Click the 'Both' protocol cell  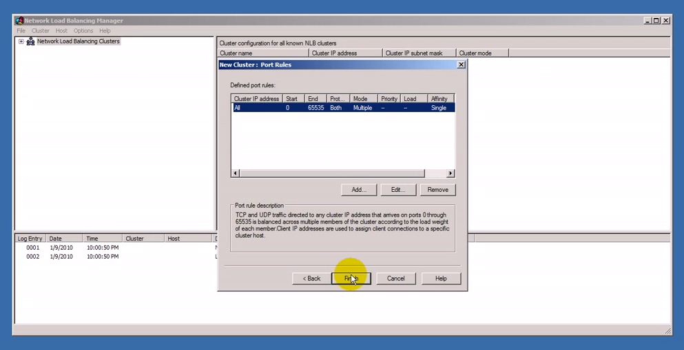point(335,108)
